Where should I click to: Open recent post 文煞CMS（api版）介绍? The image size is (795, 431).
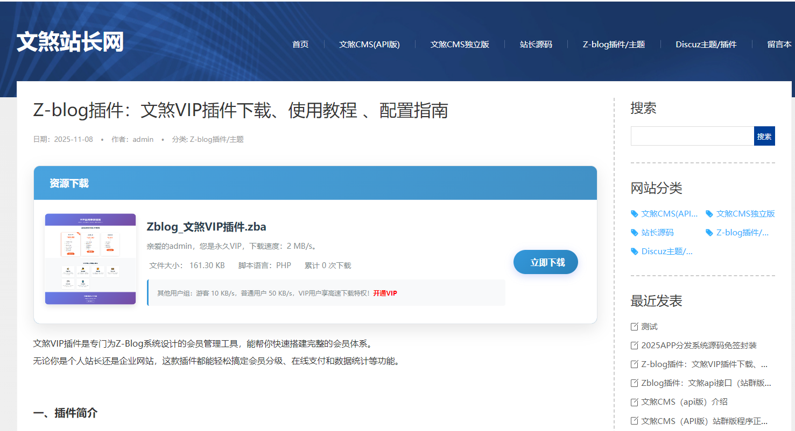pos(684,402)
